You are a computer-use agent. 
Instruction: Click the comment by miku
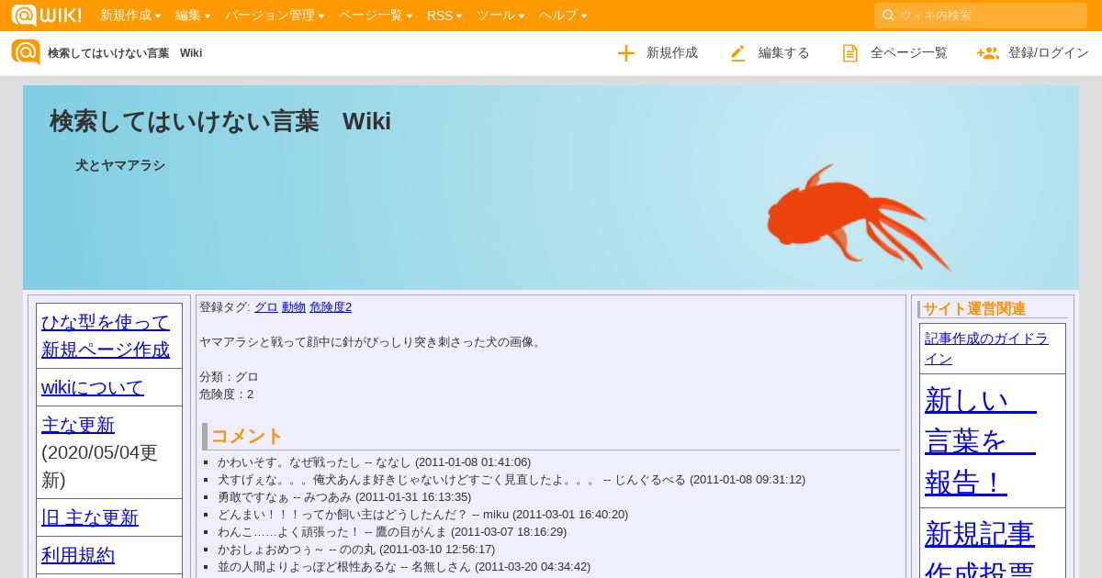[422, 515]
